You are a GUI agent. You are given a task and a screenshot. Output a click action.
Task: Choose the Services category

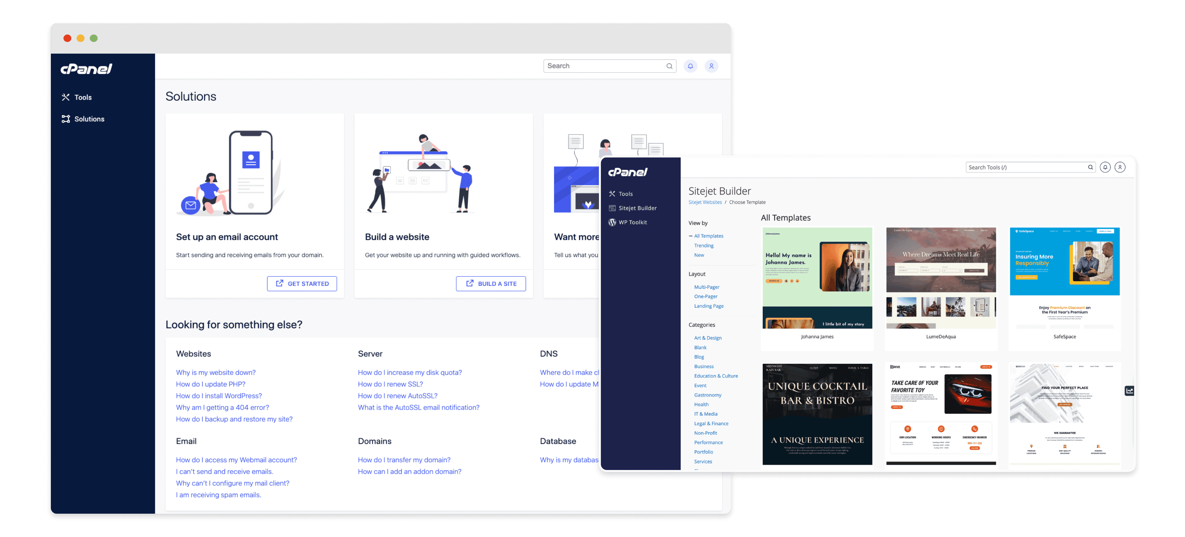[703, 462]
